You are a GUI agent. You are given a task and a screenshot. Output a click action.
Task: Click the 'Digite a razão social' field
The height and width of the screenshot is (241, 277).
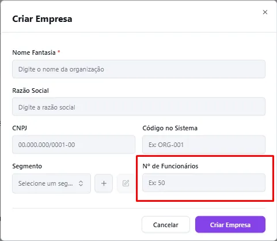click(x=139, y=107)
